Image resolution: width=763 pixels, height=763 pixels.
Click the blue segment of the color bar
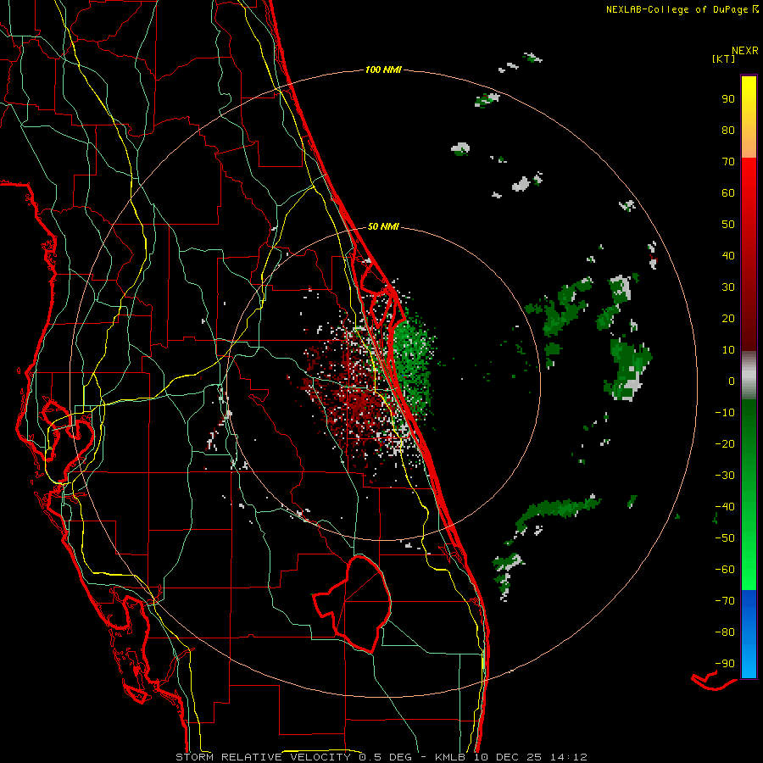point(749,634)
